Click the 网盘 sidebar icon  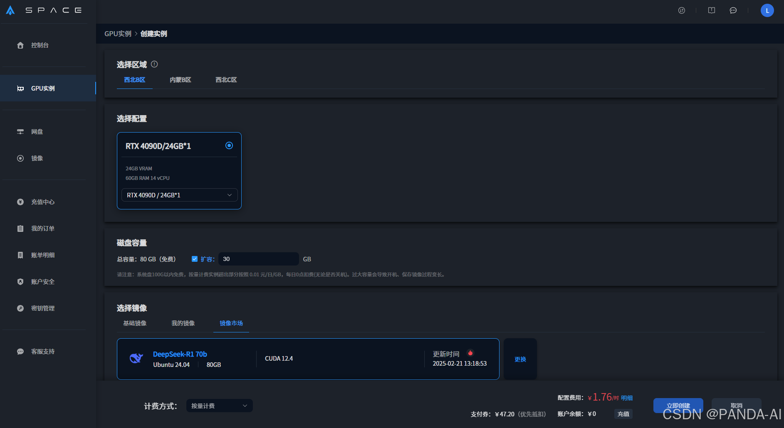pyautogui.click(x=20, y=132)
